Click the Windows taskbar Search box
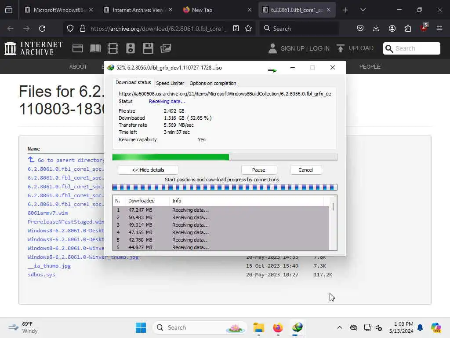This screenshot has height=338, width=450. point(200,327)
